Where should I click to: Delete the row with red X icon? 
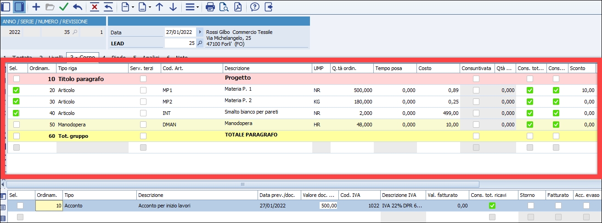click(x=95, y=7)
